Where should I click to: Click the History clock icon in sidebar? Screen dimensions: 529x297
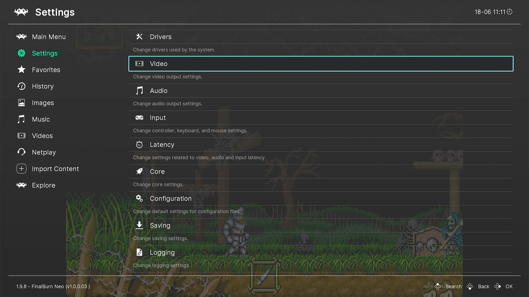click(x=21, y=86)
